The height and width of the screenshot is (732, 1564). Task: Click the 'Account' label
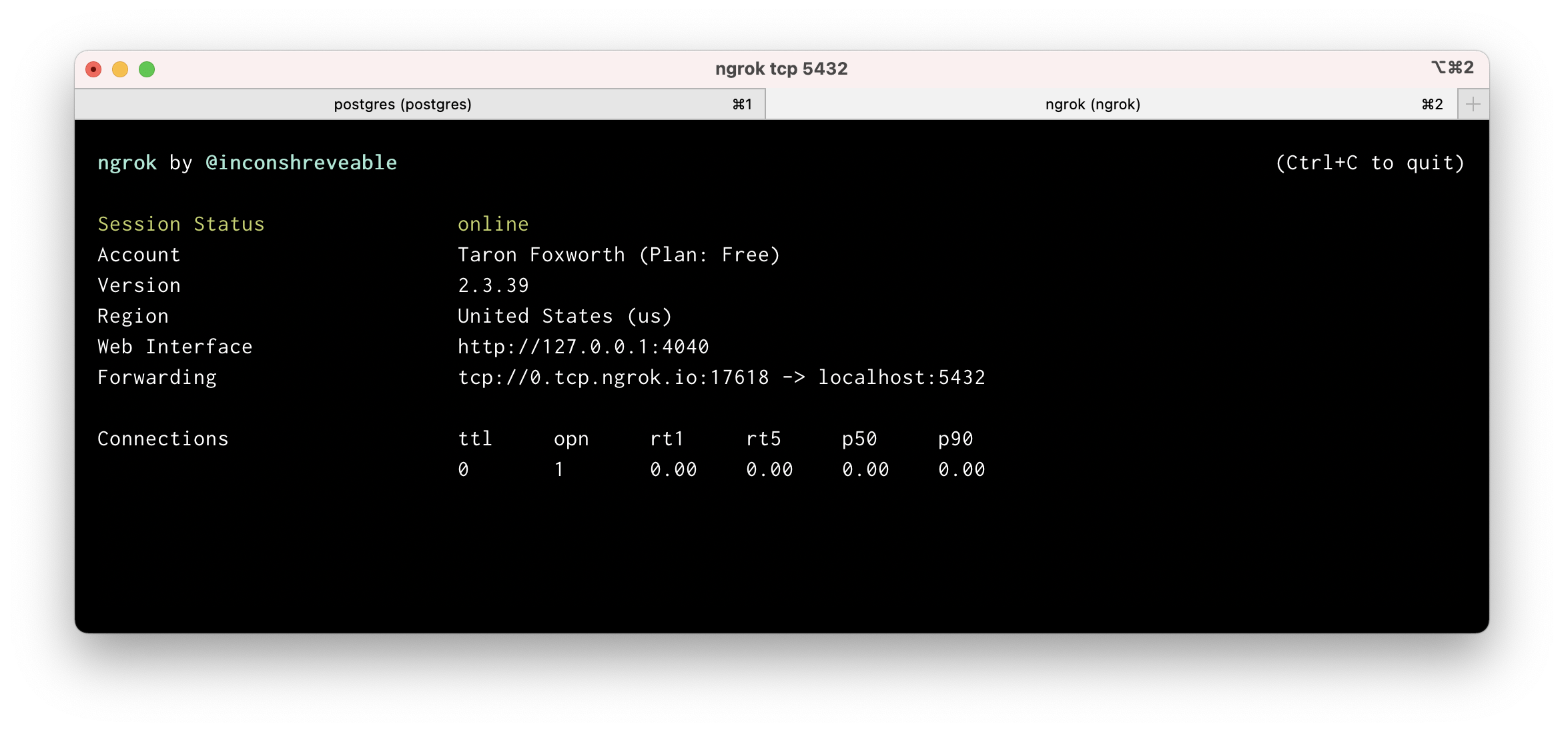click(x=139, y=255)
